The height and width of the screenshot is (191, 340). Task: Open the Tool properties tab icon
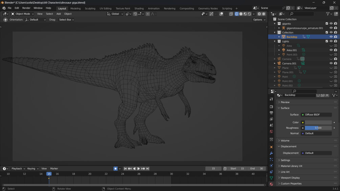[x=271, y=99]
